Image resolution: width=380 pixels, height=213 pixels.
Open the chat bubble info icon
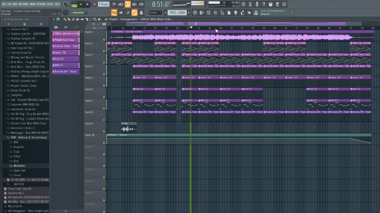tap(284, 4)
